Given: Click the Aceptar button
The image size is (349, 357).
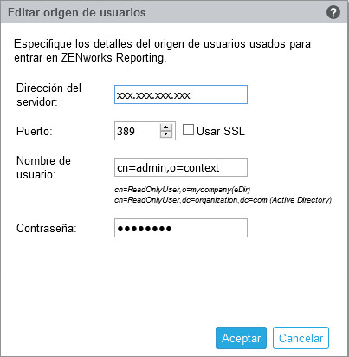Looking at the screenshot, I should click(241, 338).
